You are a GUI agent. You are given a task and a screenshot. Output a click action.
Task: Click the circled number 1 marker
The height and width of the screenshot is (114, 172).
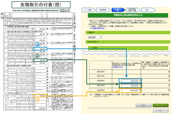tap(37, 100)
